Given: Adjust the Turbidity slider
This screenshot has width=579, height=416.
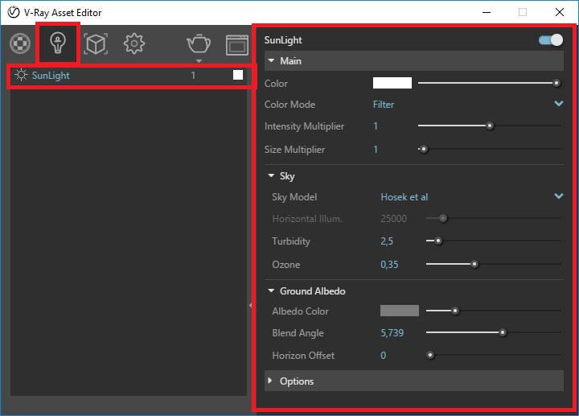Looking at the screenshot, I should tap(493, 241).
